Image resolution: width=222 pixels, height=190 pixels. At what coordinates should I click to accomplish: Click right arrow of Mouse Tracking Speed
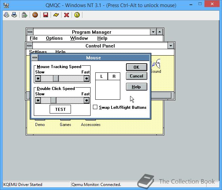tap(87, 78)
